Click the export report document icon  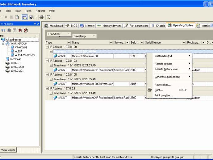coord(17,17)
